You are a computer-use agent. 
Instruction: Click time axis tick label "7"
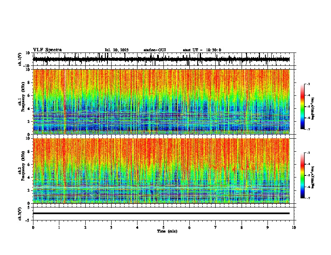216,227
